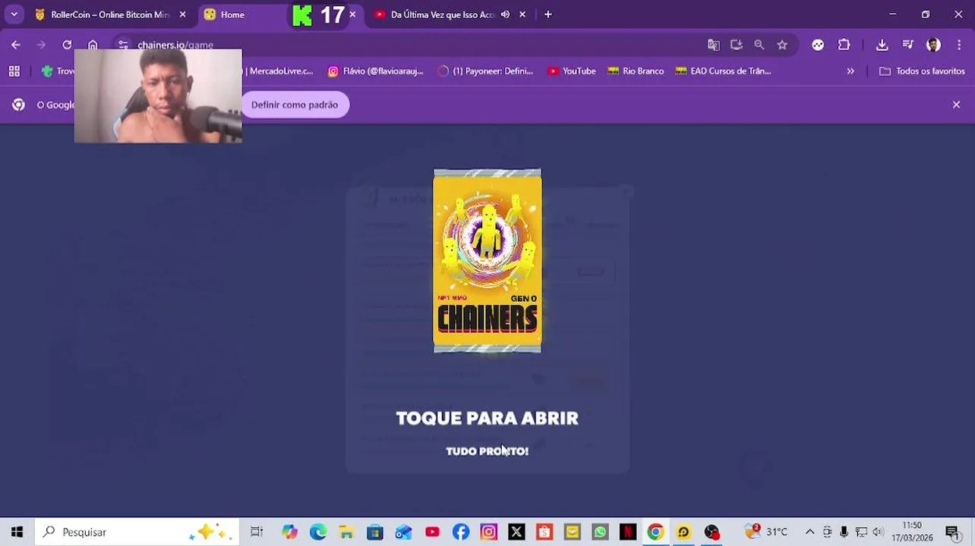Mute the audio-playing YouTube tab
The image size is (975, 546).
tap(506, 14)
